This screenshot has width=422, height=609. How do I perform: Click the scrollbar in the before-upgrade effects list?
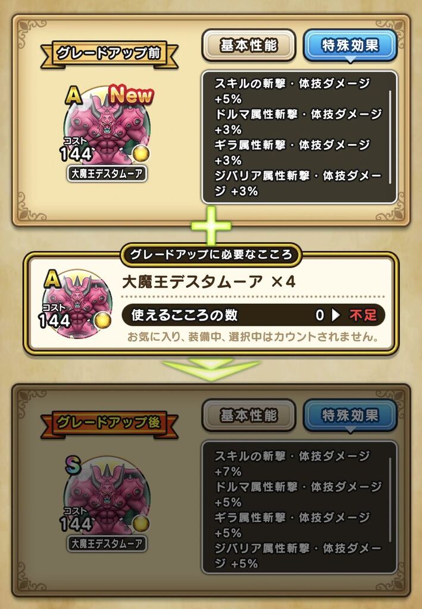pyautogui.click(x=390, y=137)
